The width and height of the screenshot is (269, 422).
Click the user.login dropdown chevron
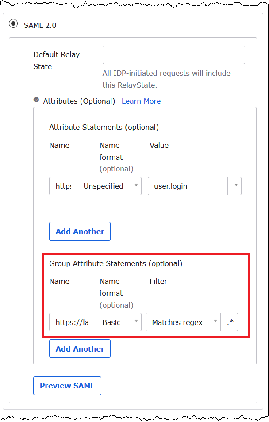[x=237, y=186]
